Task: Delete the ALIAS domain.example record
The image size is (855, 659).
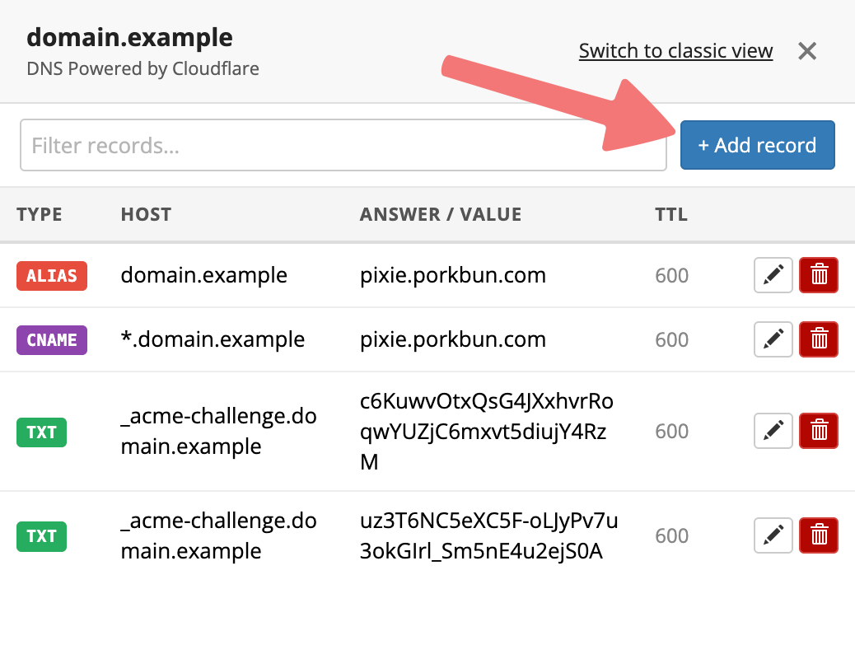Action: (819, 275)
